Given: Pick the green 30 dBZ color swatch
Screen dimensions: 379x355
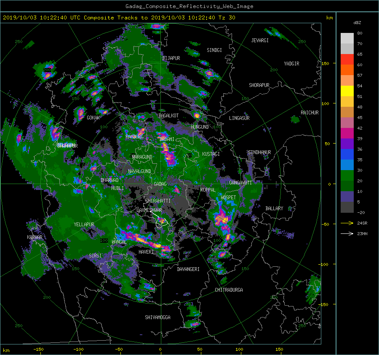Looking at the screenshot, I should coord(347,175).
